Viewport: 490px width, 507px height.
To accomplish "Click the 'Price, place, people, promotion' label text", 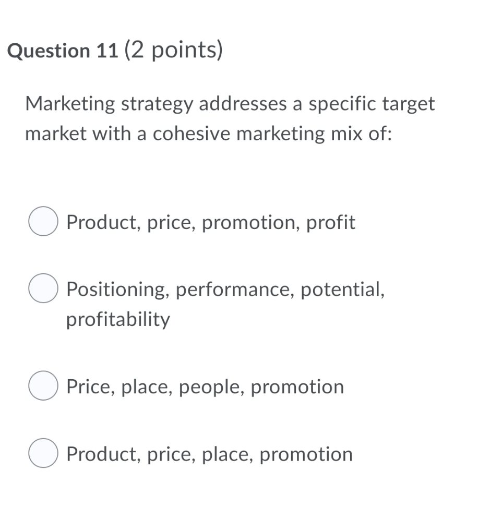I will [205, 387].
